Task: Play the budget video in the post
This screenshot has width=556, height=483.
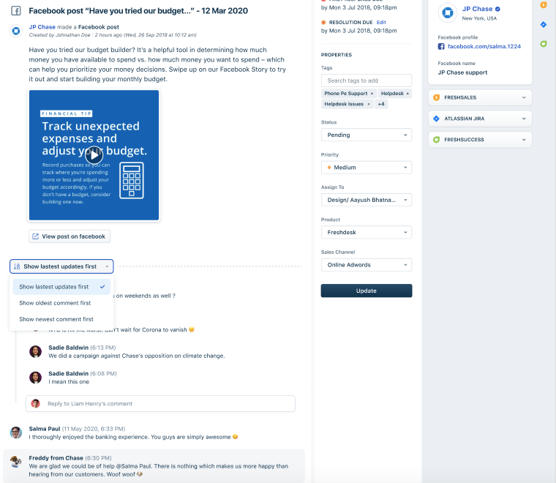Action: coord(94,155)
